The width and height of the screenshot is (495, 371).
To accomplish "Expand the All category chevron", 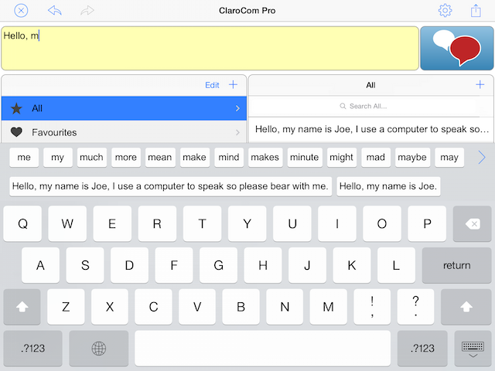I will point(237,108).
